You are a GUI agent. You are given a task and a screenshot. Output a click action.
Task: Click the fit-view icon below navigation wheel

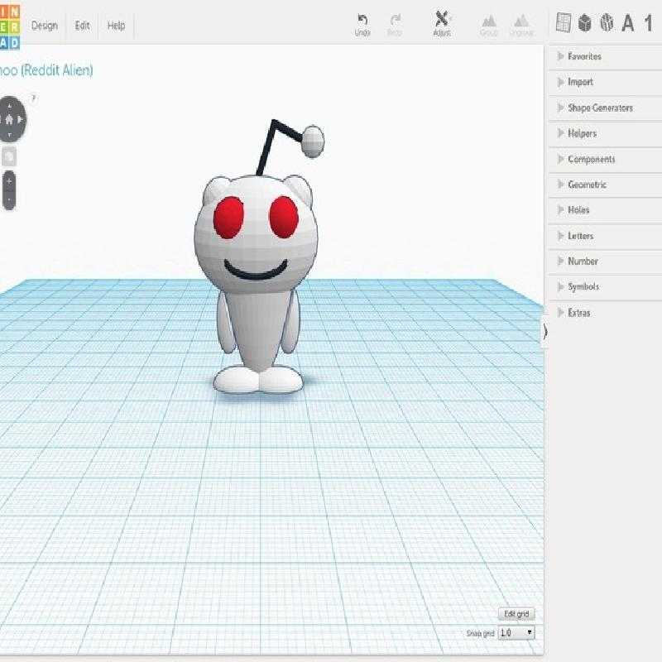pos(9,157)
